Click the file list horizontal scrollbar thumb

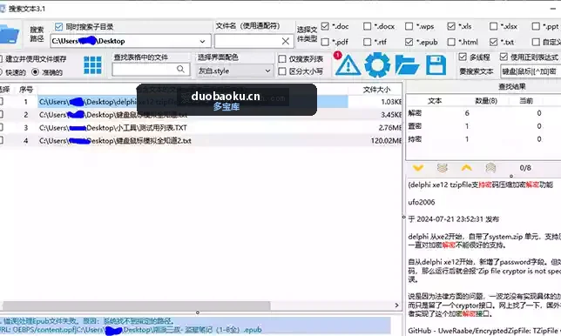(x=136, y=306)
